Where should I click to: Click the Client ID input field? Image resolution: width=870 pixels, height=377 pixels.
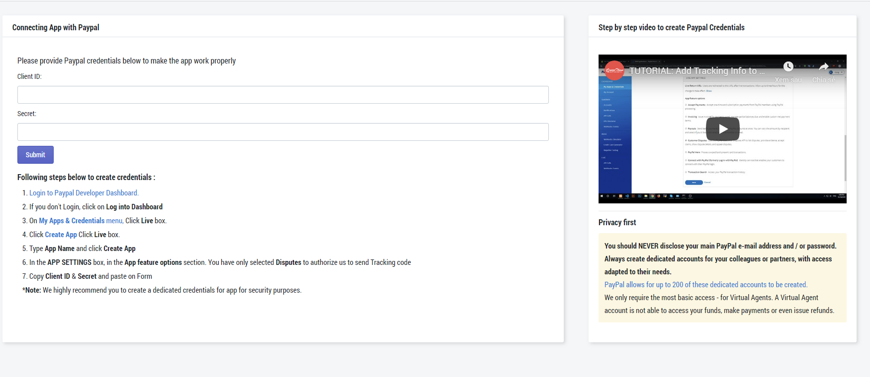pyautogui.click(x=283, y=95)
